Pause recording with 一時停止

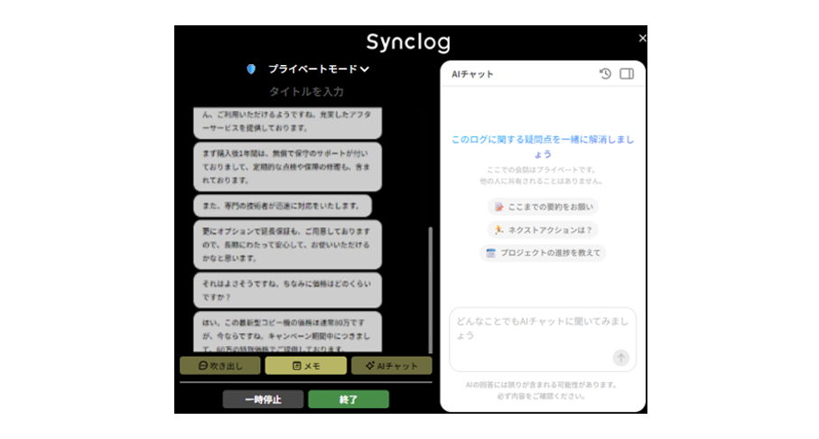(x=263, y=399)
